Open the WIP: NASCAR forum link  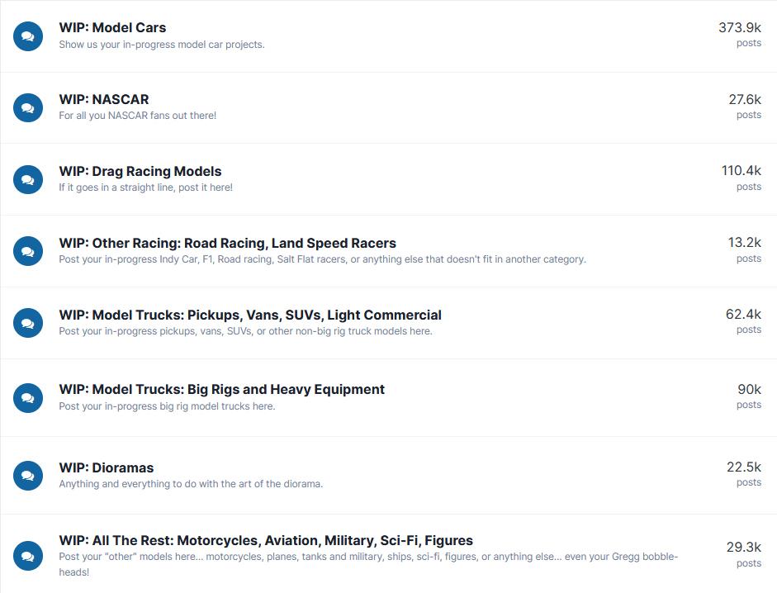104,99
